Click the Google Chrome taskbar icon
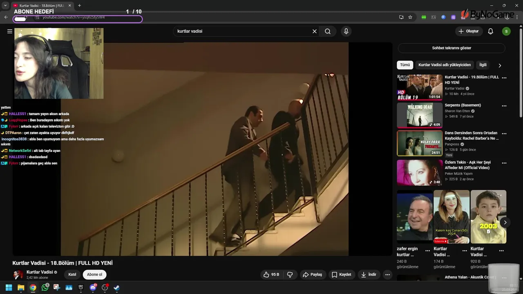The height and width of the screenshot is (294, 523). pos(33,287)
